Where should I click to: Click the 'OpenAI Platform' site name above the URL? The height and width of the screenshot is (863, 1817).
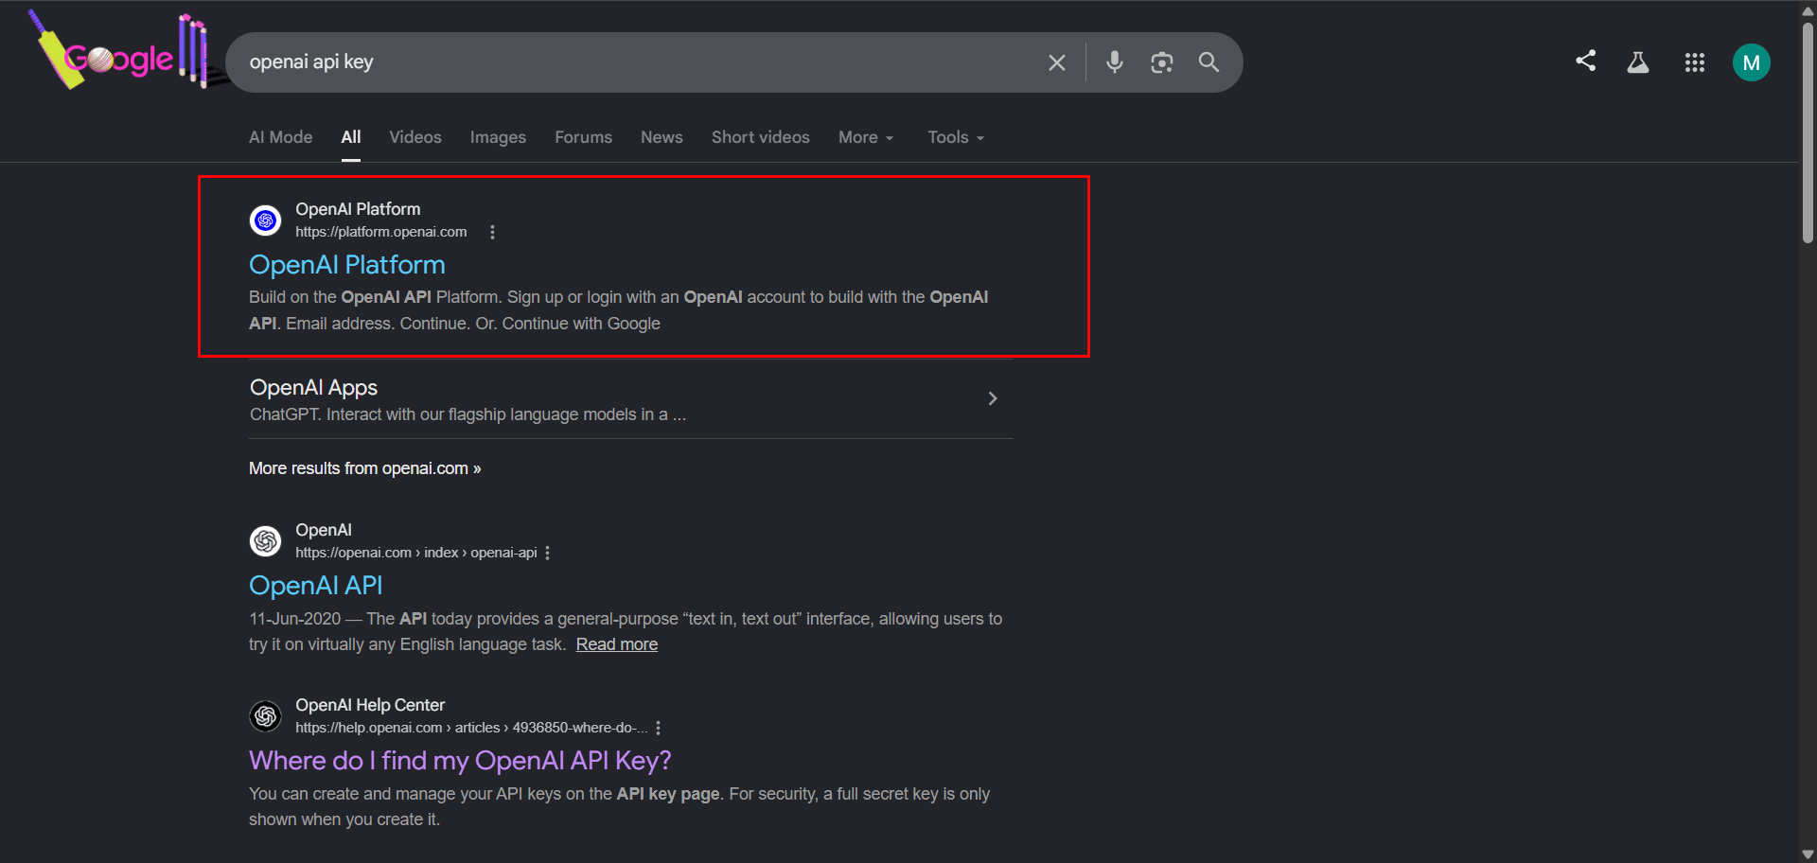[x=358, y=209]
